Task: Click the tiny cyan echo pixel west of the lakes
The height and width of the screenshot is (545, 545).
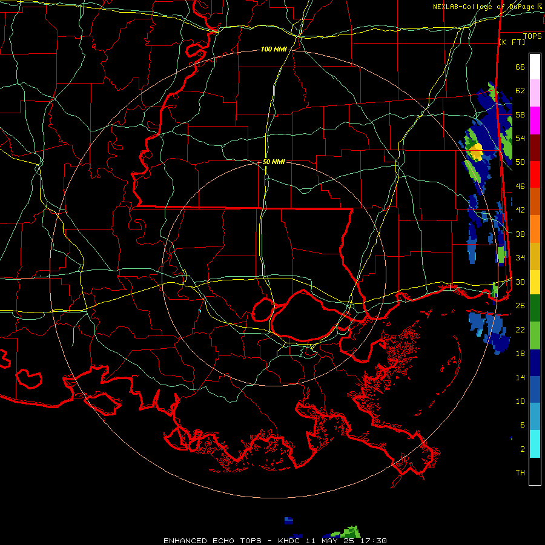Action: (200, 311)
